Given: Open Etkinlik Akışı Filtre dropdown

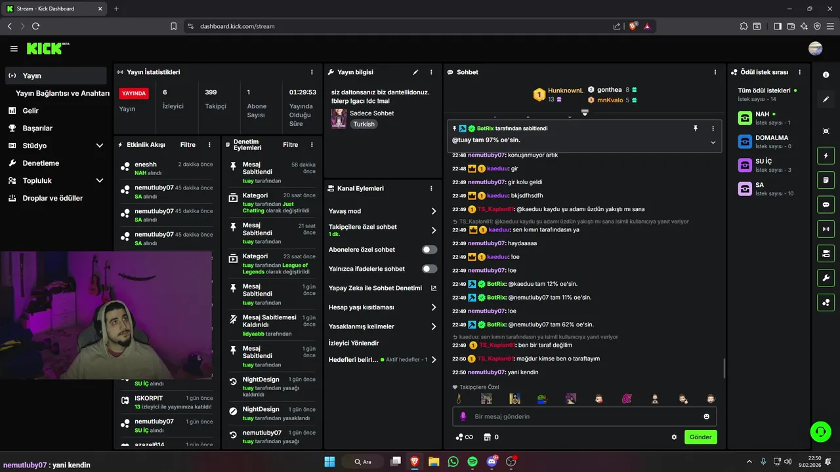Looking at the screenshot, I should tap(188, 145).
